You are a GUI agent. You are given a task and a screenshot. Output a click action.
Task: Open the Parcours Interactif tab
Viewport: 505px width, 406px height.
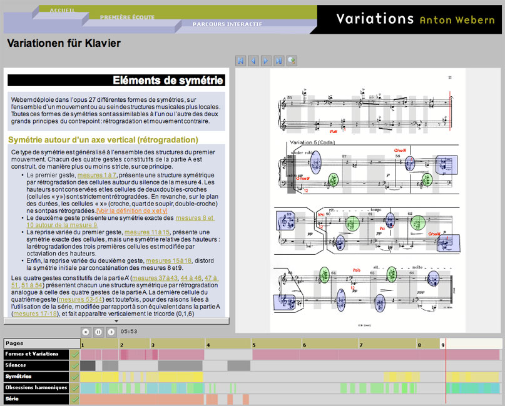pyautogui.click(x=227, y=24)
